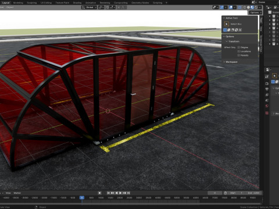279x209 pixels.
Task: Open properties editor type dropdown
Action: [x=268, y=70]
